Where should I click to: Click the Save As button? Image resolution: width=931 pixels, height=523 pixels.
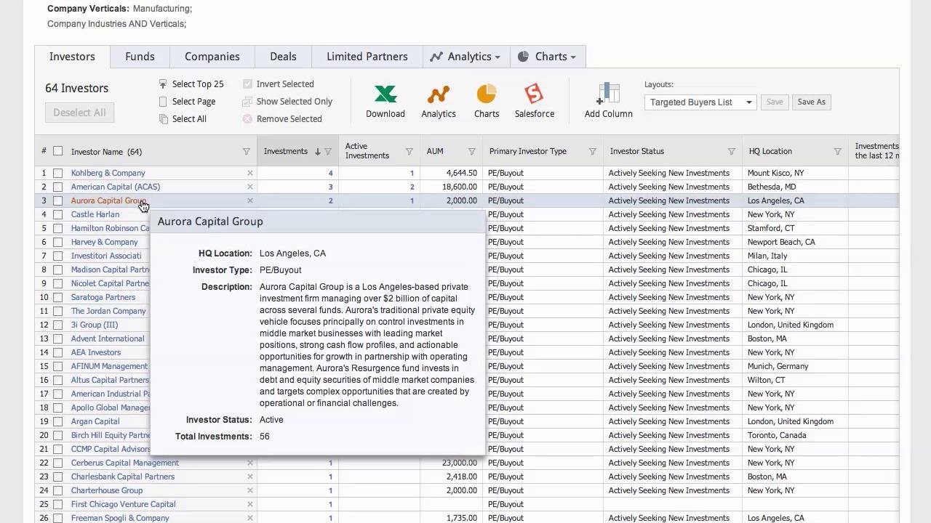(x=812, y=102)
